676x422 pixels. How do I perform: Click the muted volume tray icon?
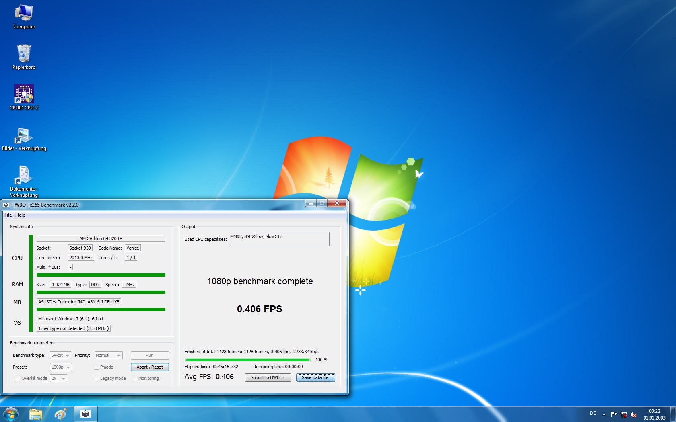tap(633, 414)
